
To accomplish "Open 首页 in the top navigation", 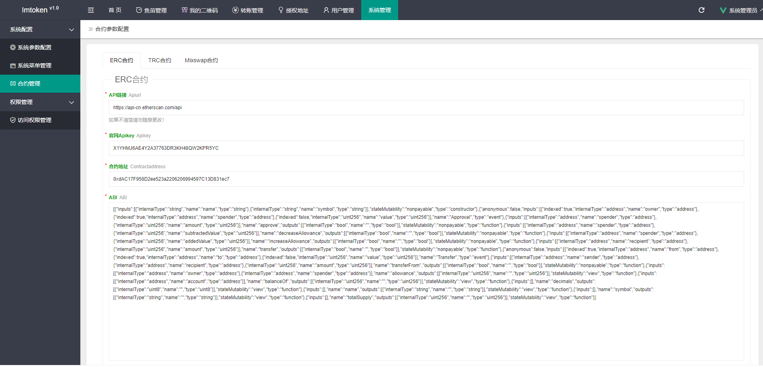I will click(115, 10).
